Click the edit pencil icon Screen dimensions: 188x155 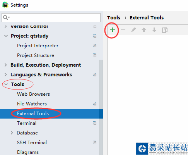click(x=133, y=30)
